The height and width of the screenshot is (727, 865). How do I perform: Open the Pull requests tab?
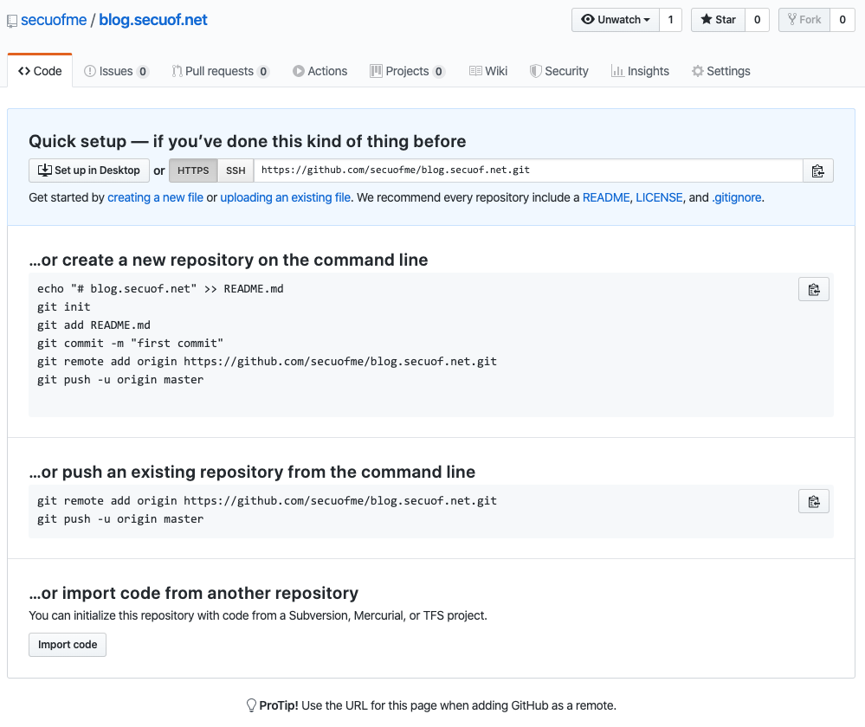[220, 71]
